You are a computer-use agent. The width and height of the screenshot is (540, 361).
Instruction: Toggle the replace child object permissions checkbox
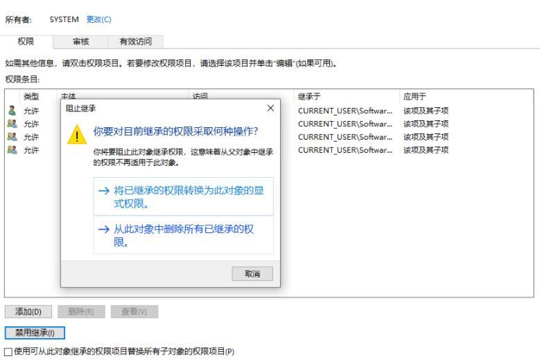click(8, 352)
